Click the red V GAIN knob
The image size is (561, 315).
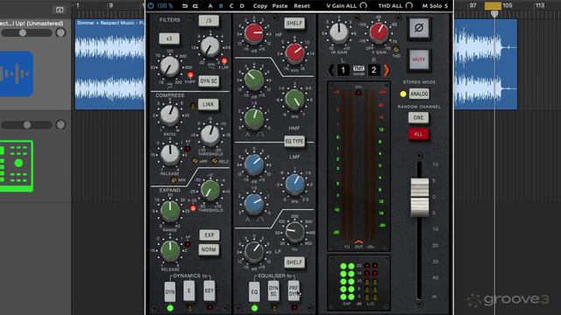pos(379,32)
